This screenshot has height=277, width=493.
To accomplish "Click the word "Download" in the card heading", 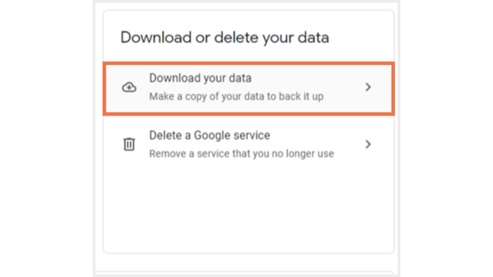I will point(156,37).
